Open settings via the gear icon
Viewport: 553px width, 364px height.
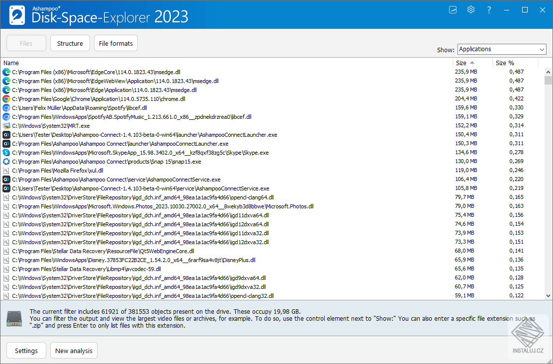point(471,10)
